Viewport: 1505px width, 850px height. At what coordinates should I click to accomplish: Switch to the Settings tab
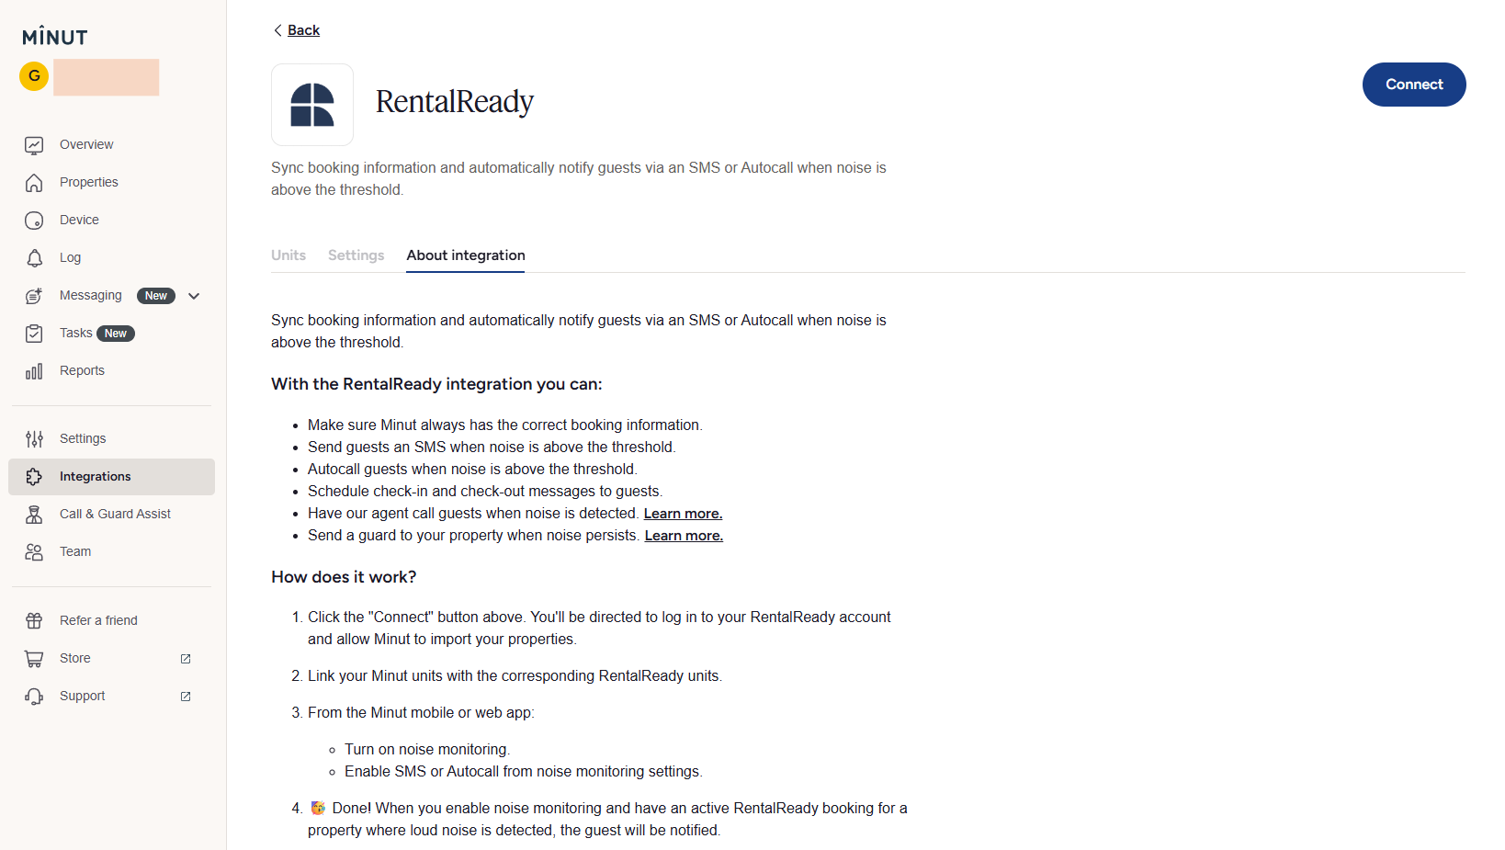coord(356,255)
